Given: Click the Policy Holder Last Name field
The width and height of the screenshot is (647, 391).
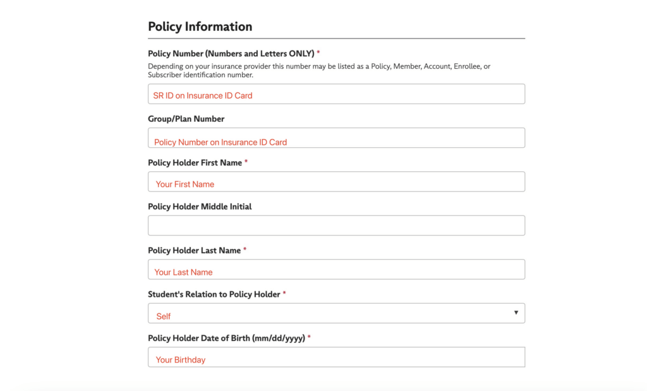Looking at the screenshot, I should [336, 269].
